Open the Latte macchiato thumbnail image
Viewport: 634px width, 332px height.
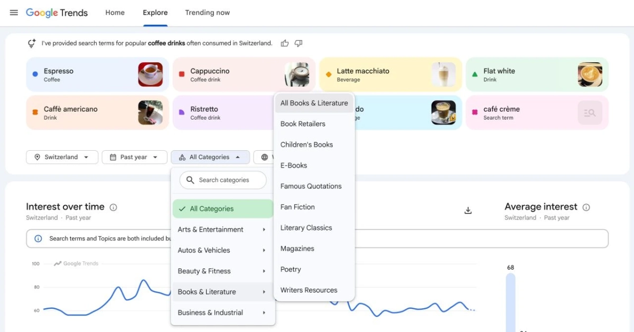point(443,74)
